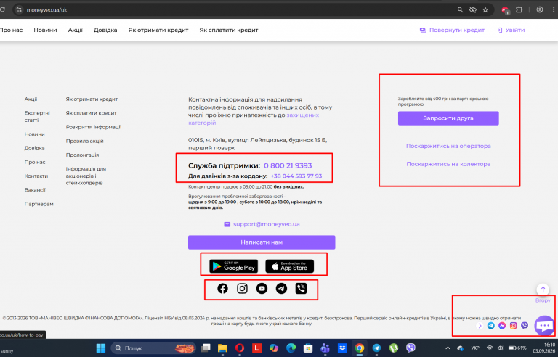Image resolution: width=558 pixels, height=357 pixels.
Task: Open the zoom magnifier in address bar
Action: (x=460, y=10)
